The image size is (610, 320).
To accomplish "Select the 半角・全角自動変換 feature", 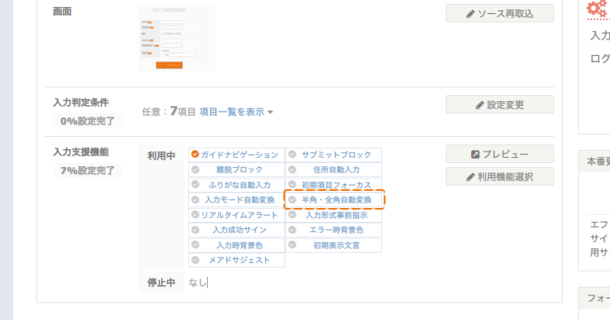I will [334, 199].
